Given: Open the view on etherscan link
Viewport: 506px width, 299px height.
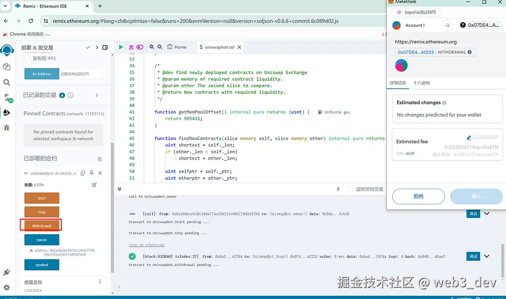Looking at the screenshot, I should (x=146, y=245).
